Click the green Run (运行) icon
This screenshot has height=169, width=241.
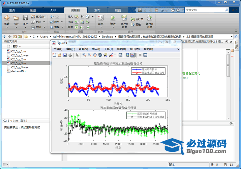113,18
